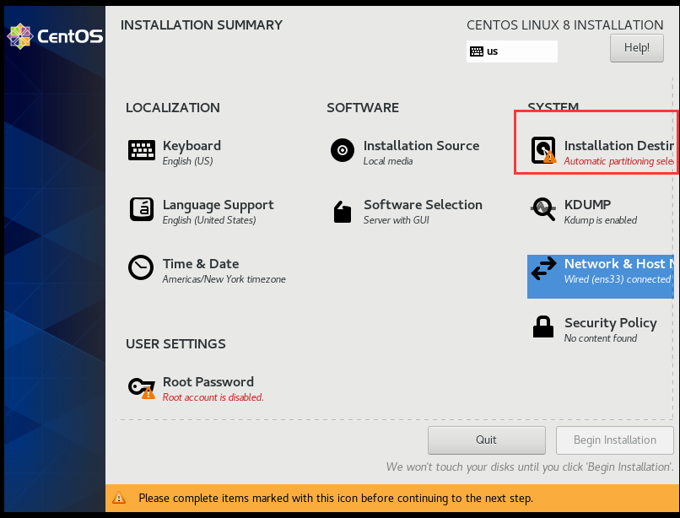Click the "Server with GUI" text
680x518 pixels.
(396, 220)
